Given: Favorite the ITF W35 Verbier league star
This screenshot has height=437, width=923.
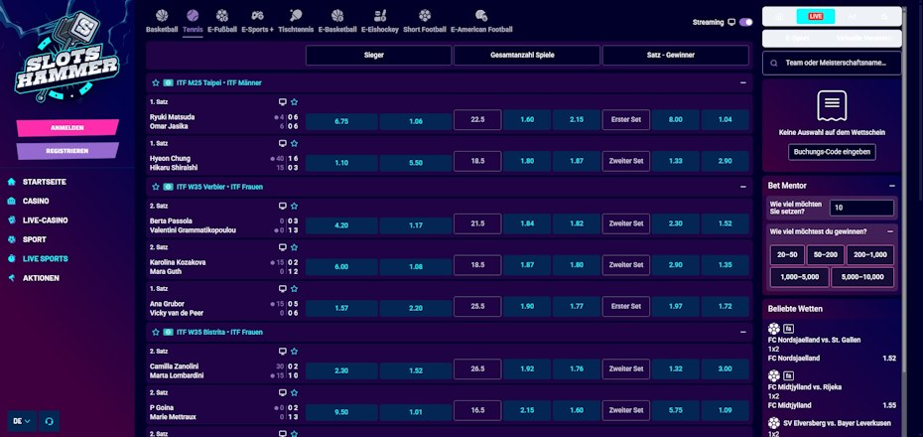Looking at the screenshot, I should [156, 187].
